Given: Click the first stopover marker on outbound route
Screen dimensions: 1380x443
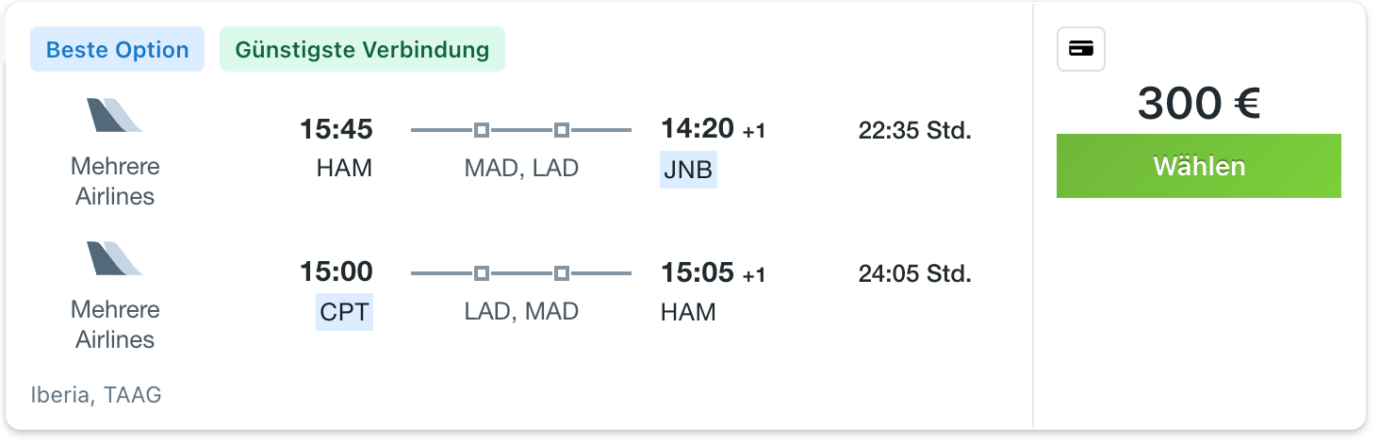Looking at the screenshot, I should (481, 130).
